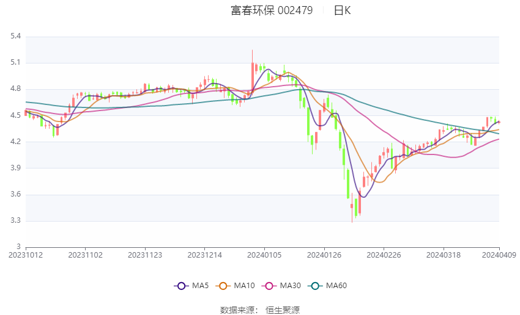Click the 20231012 date label on the axis
The width and height of the screenshot is (520, 315).
[x=26, y=255]
